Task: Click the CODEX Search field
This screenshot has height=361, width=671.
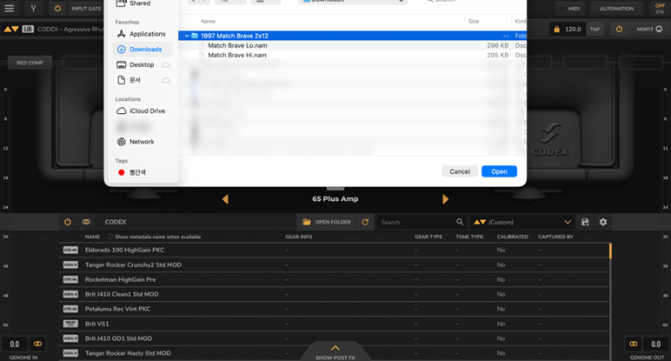Action: 417,222
